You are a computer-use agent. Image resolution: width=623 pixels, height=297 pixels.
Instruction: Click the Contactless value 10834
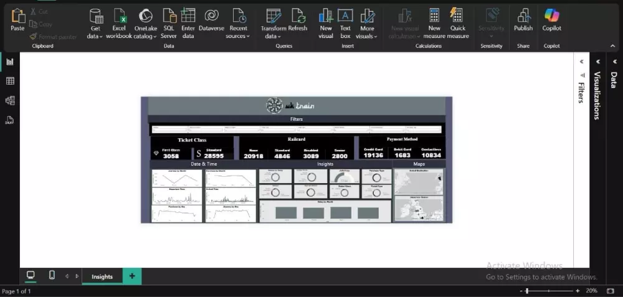pos(431,155)
